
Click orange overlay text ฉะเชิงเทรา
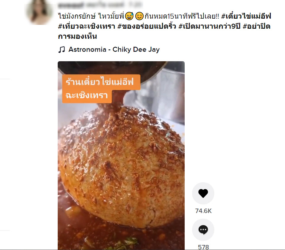coord(86,96)
